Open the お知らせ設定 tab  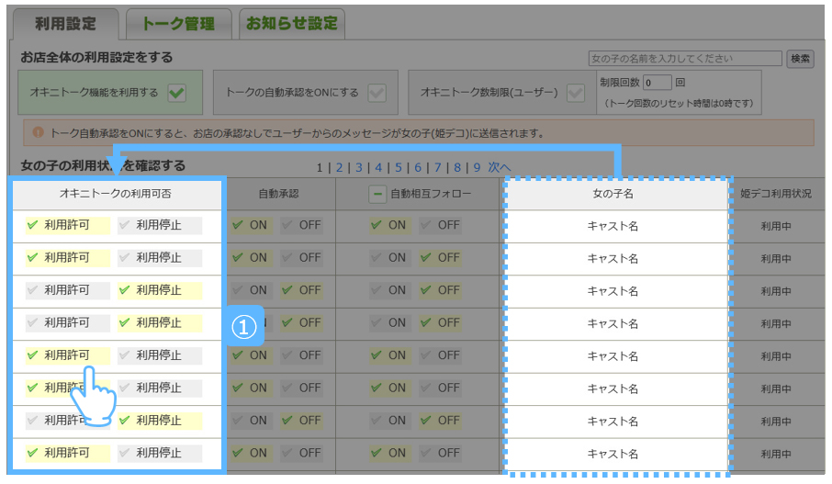(291, 24)
